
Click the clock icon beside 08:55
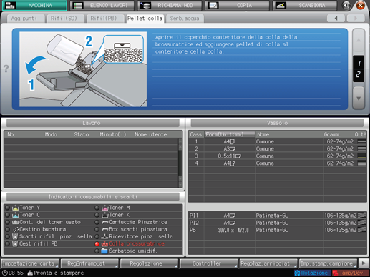coord(4,273)
